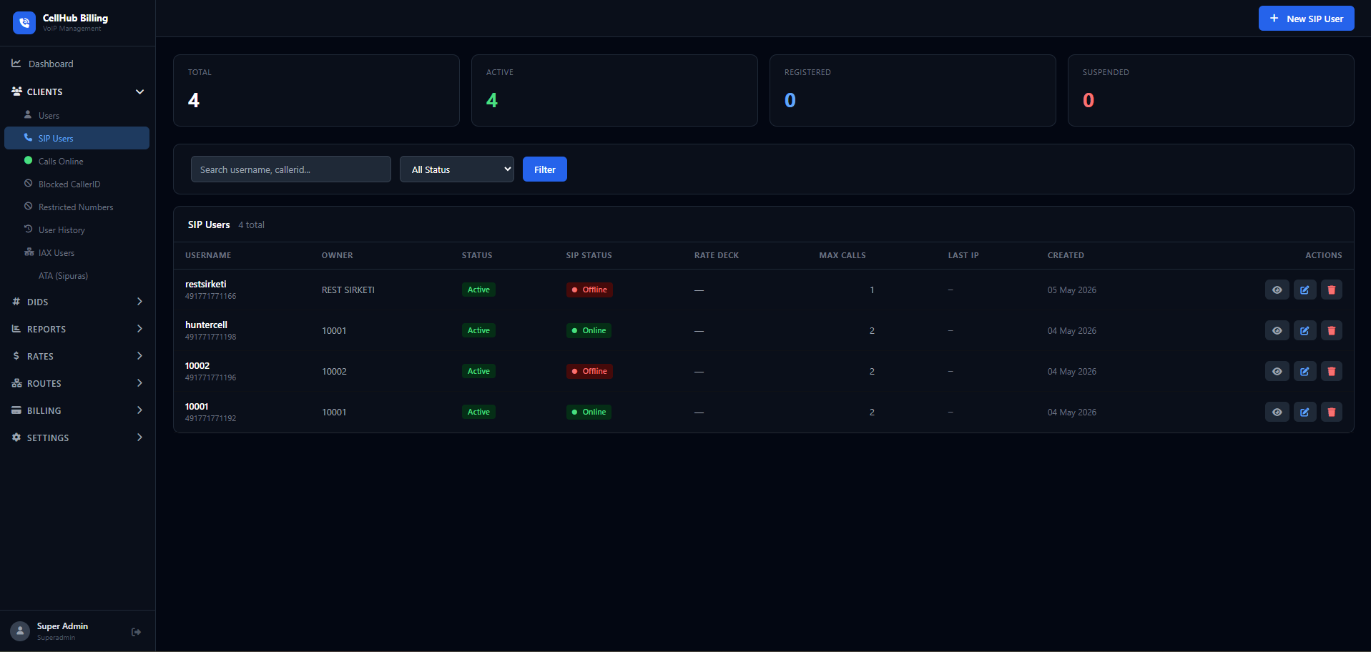The image size is (1371, 652).
Task: Open User History page
Action: pos(77,229)
